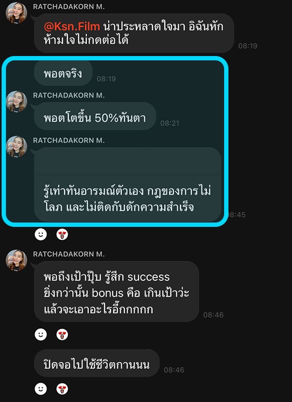Tap the 08:21 timestamp
Image resolution: width=292 pixels, height=402 pixels.
pyautogui.click(x=170, y=123)
